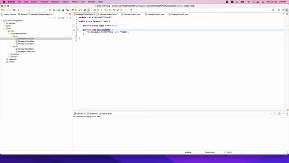The image size is (289, 163).
Task: Click the Smart Insert status text
Action: coord(210,152)
